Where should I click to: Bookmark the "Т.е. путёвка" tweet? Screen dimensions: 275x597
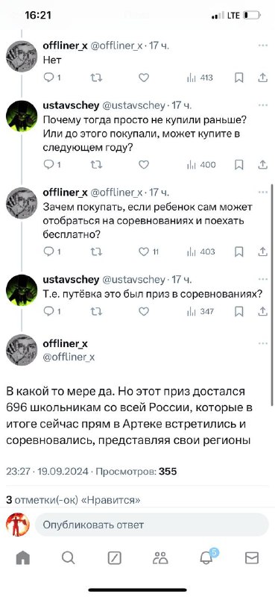[x=239, y=311]
